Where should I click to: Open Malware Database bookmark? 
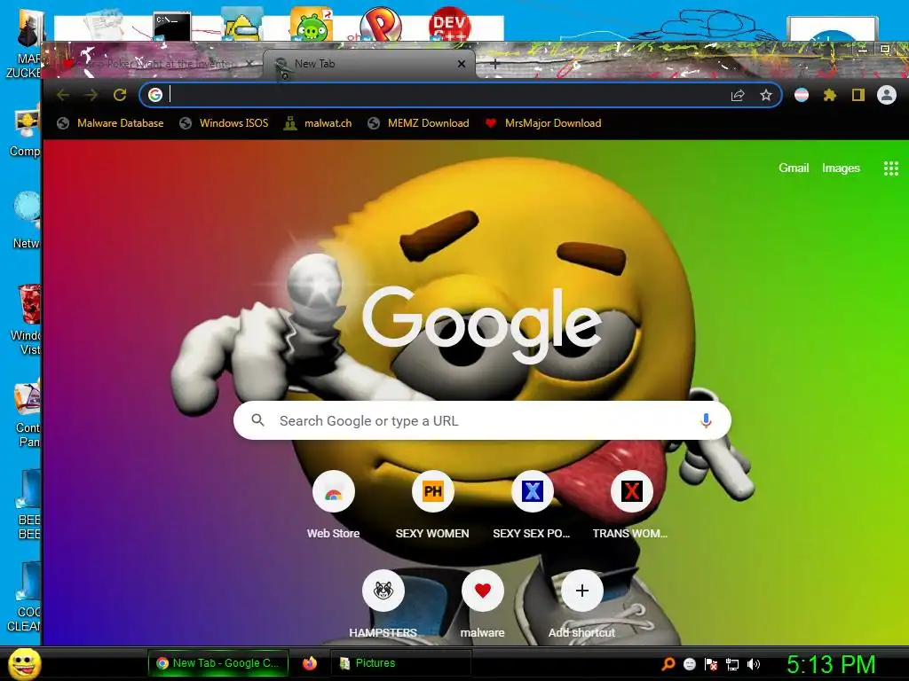pos(111,122)
